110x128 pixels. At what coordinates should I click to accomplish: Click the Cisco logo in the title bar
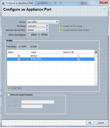click(3, 3)
